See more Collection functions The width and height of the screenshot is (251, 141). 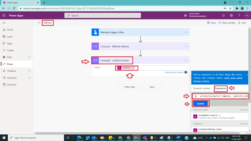coord(244,124)
